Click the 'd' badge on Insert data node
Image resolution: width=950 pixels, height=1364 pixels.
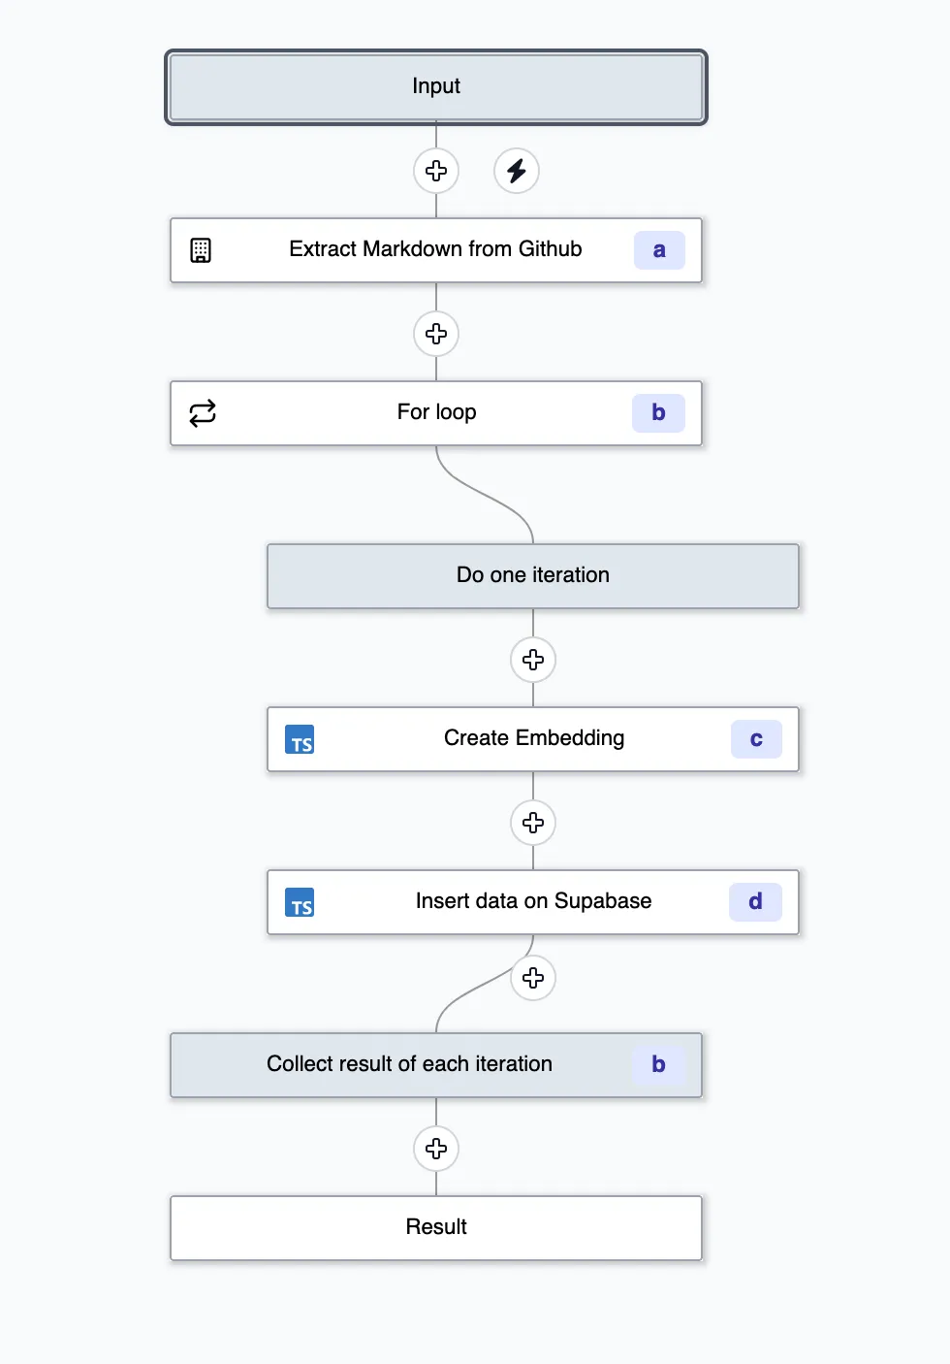point(756,902)
